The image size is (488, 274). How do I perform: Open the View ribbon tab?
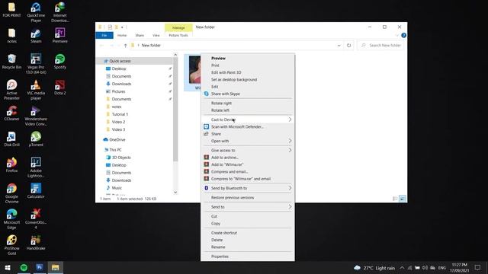tap(156, 36)
